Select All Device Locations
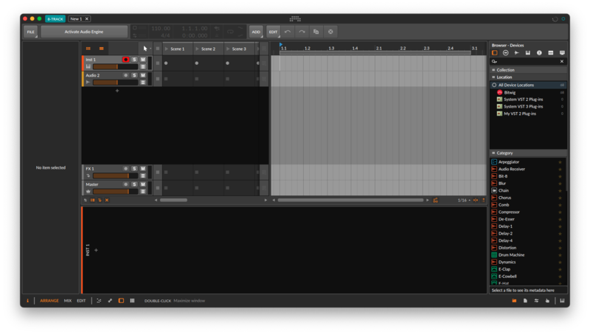590x334 pixels. [528, 85]
